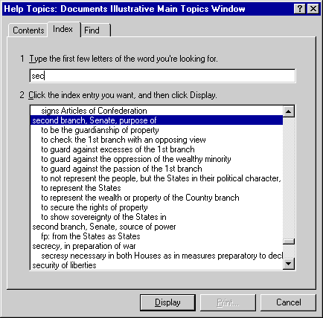Select 'to secure the rights of property'
323x318 pixels.
pyautogui.click(x=95, y=207)
